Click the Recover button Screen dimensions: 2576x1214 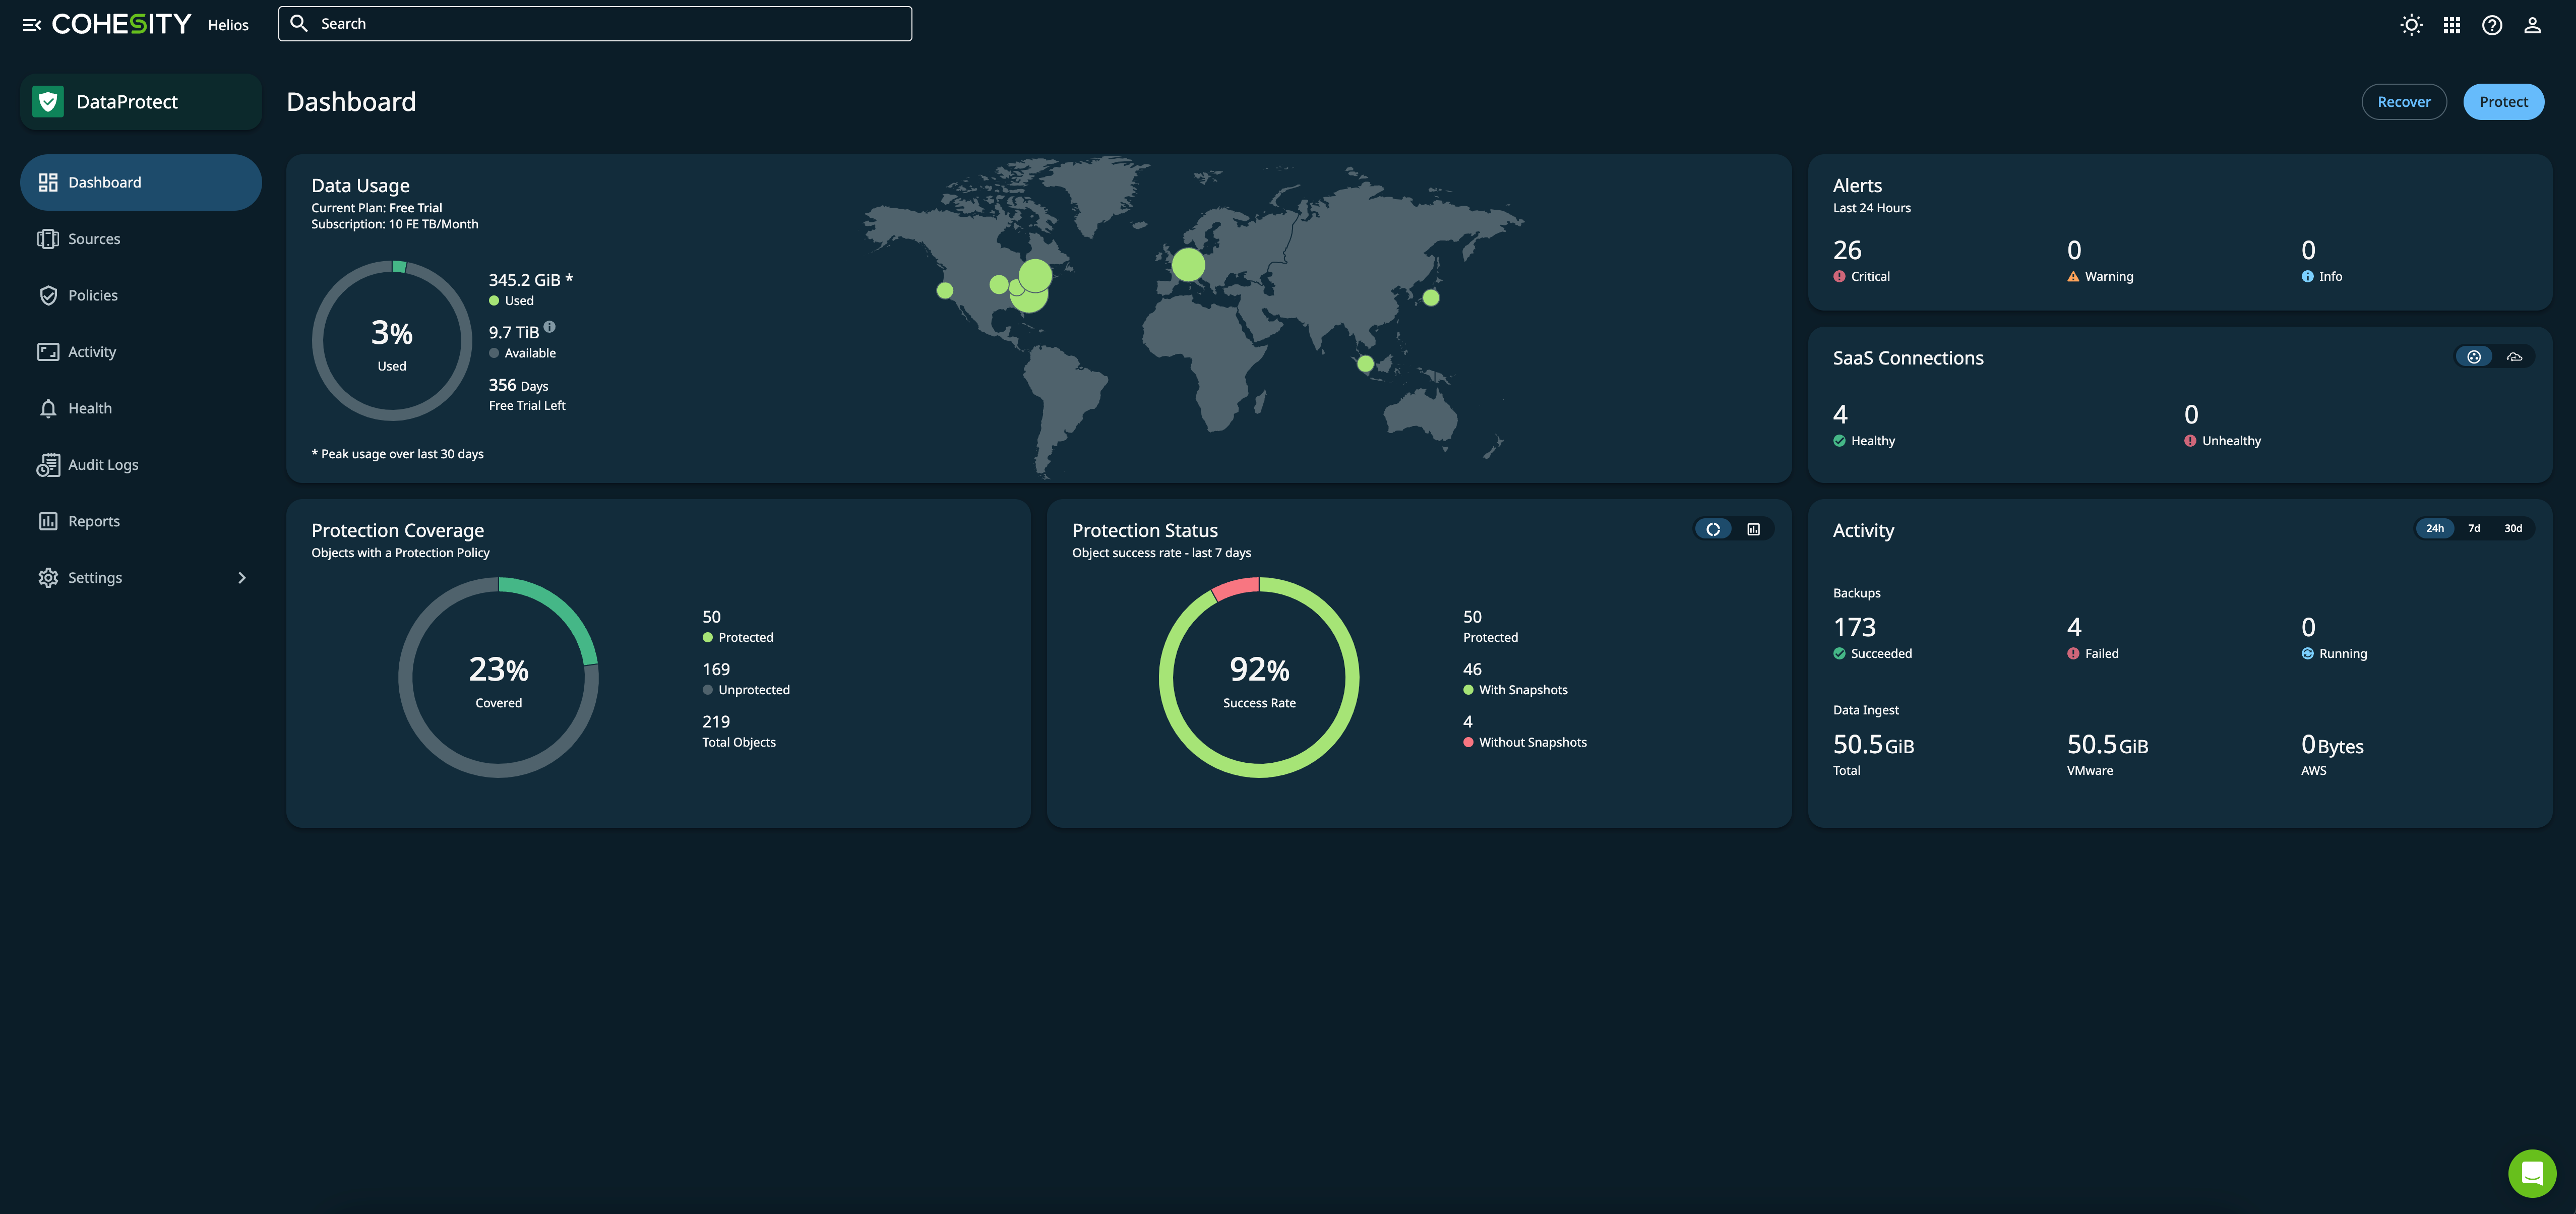pyautogui.click(x=2404, y=101)
